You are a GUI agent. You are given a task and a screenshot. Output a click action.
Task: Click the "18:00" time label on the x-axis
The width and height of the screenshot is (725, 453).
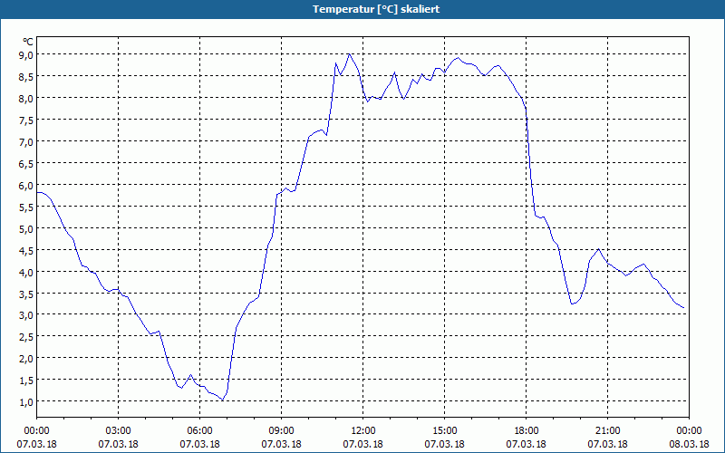(x=527, y=431)
